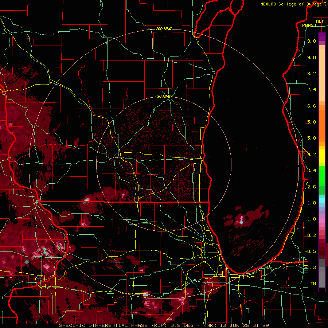The width and height of the screenshot is (328, 328).
Task: Click the DKD [PHAS] legend title
Action: [x=313, y=23]
